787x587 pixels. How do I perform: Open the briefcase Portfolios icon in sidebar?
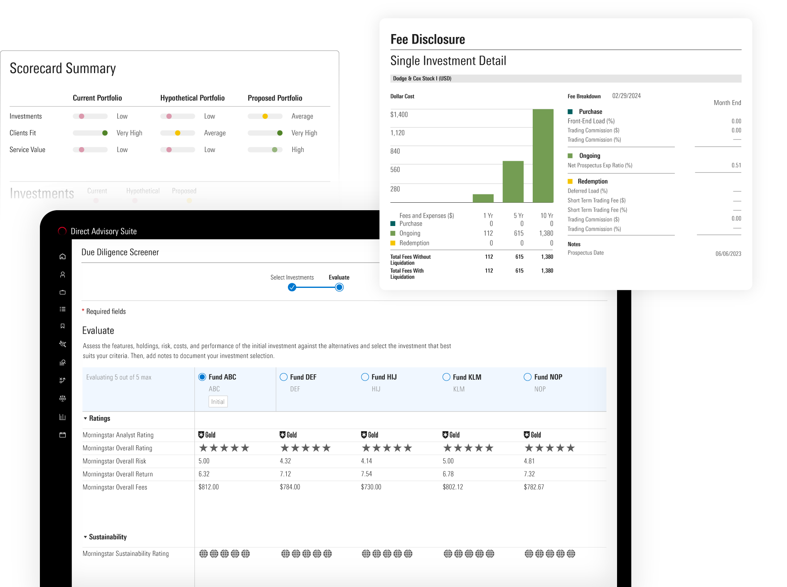pos(62,292)
